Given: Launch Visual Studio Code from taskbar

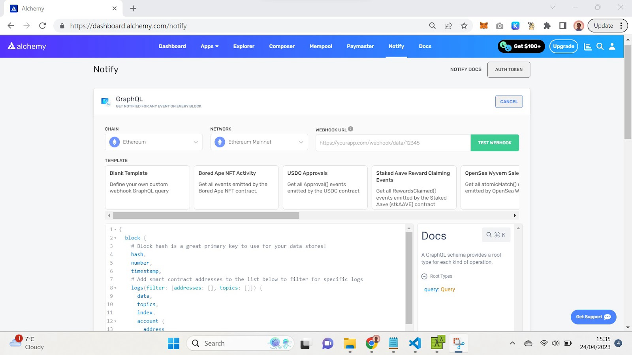Looking at the screenshot, I should (x=415, y=343).
